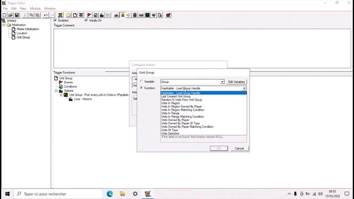354x199 pixels.
Task: Choose Units Owned By Player Of Type
Action: (x=204, y=123)
